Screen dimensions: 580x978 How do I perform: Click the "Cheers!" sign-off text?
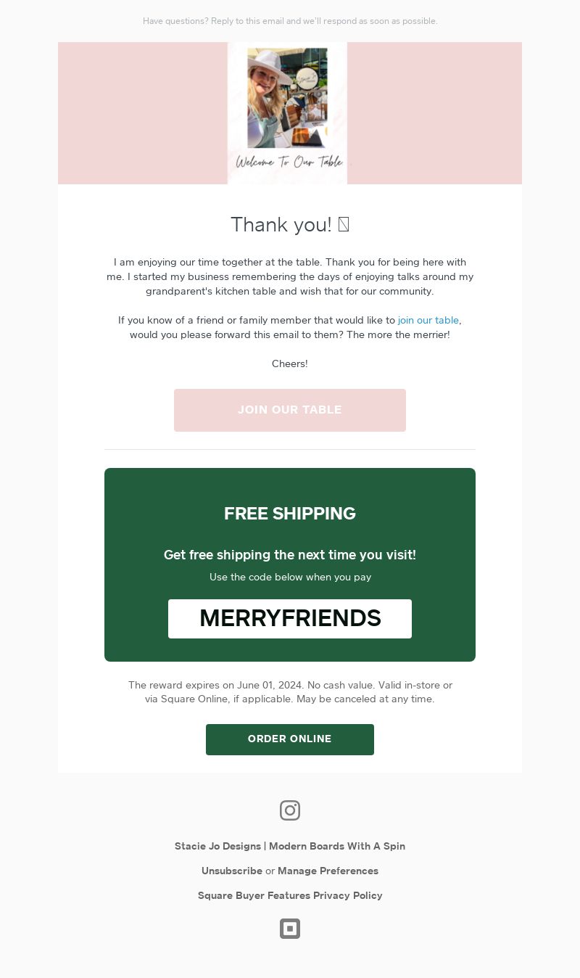point(290,363)
